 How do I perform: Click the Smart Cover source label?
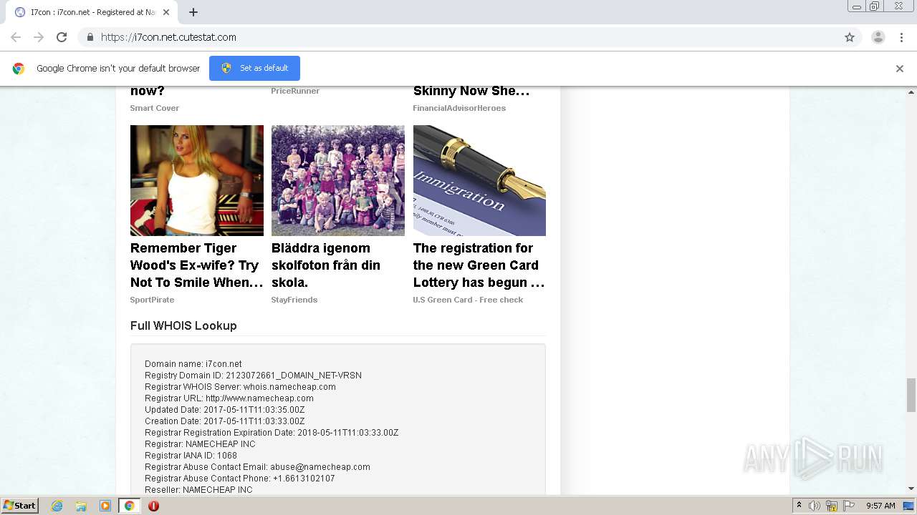tap(155, 108)
